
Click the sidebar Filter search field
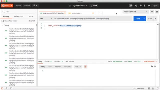coord(19,12)
